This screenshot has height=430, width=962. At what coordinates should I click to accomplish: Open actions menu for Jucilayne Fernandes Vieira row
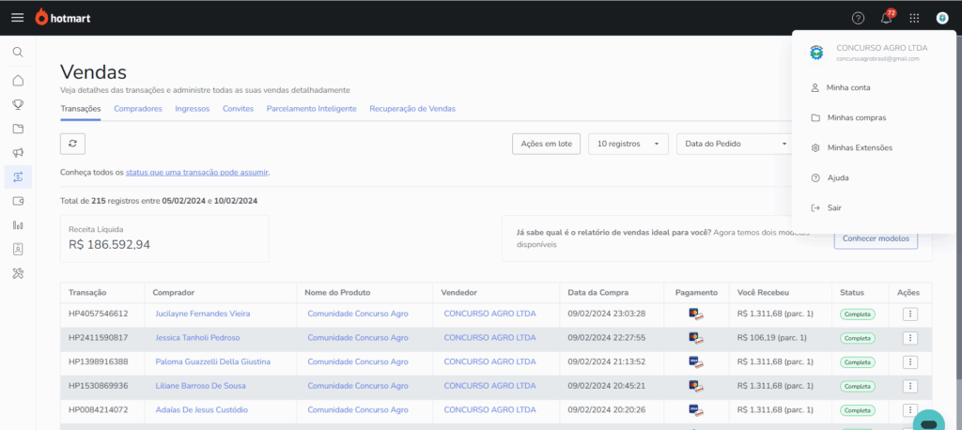[x=910, y=315]
